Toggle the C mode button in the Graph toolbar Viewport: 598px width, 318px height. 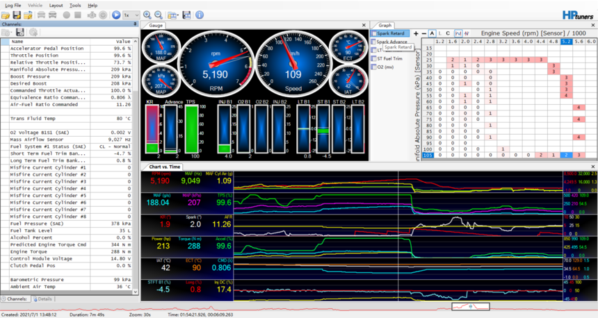tap(448, 33)
